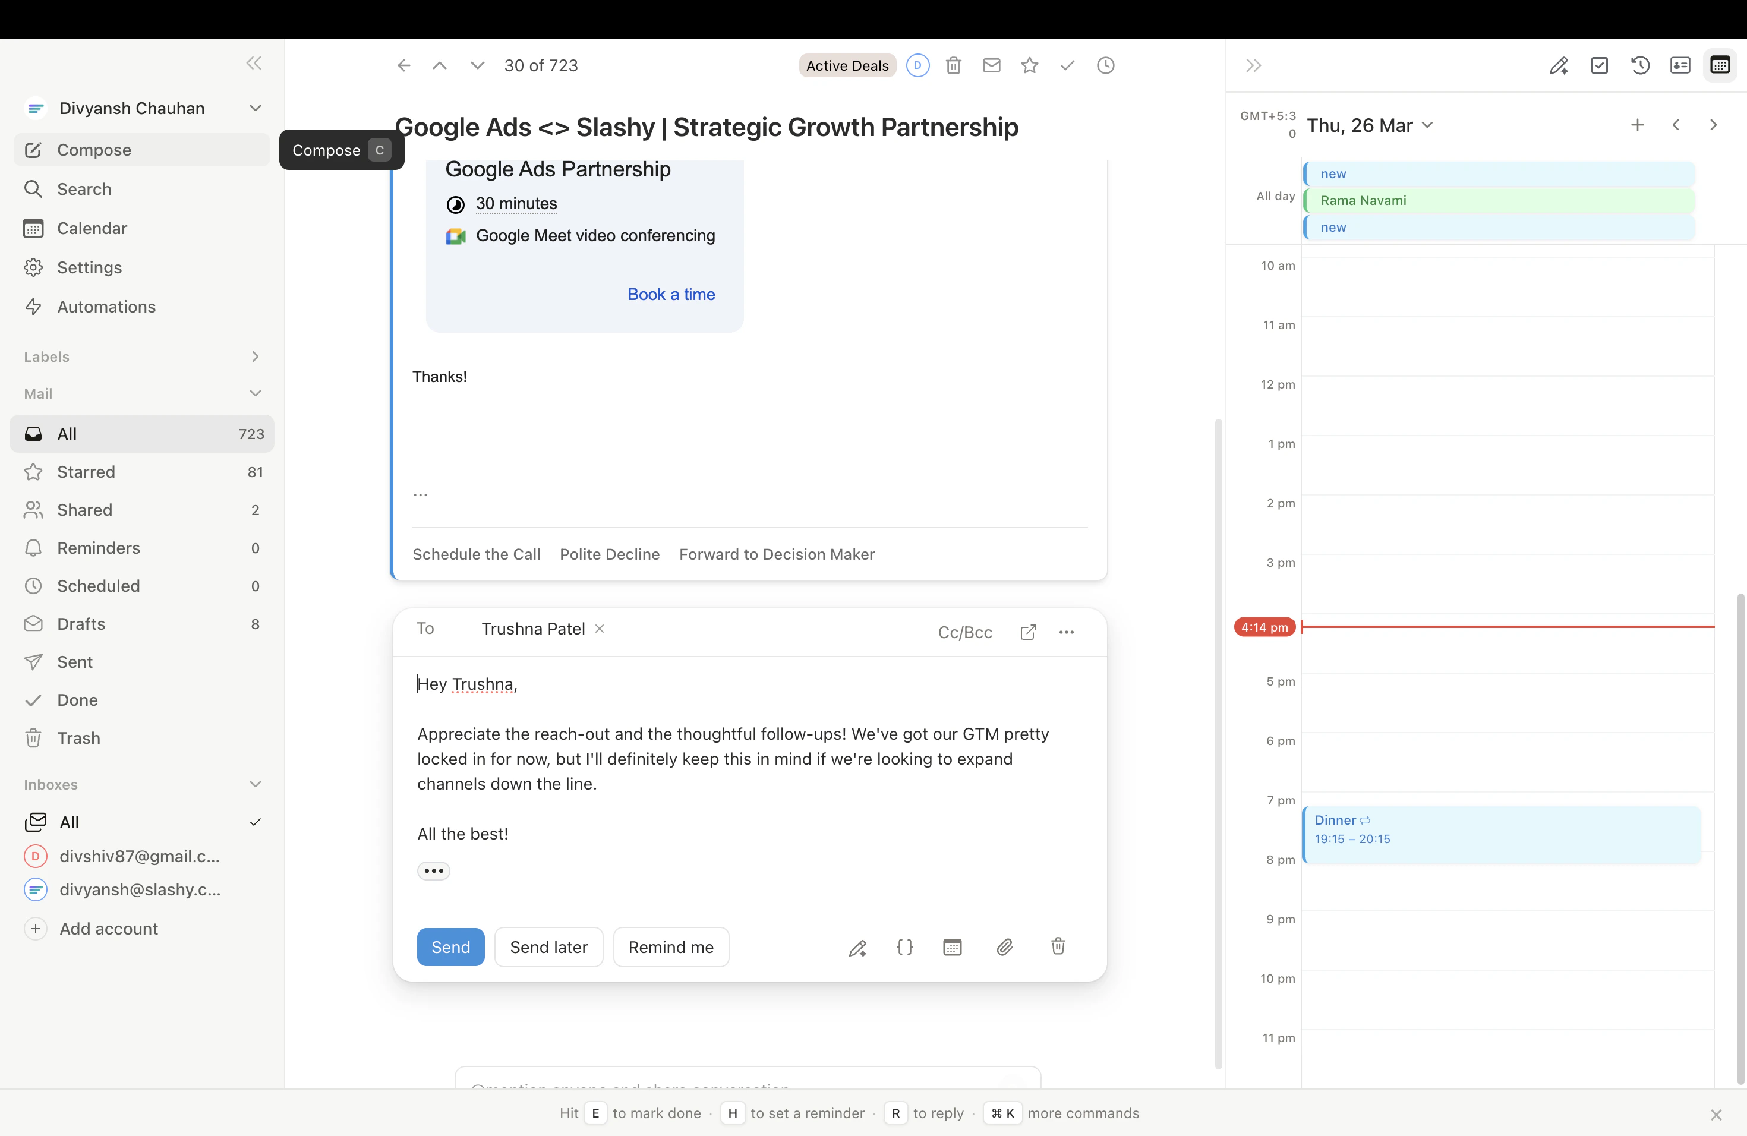Click the Book a time link
The image size is (1747, 1136).
tap(670, 294)
